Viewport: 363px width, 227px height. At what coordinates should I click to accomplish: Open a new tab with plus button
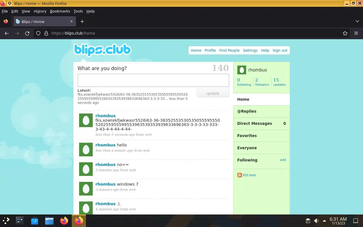[82, 22]
